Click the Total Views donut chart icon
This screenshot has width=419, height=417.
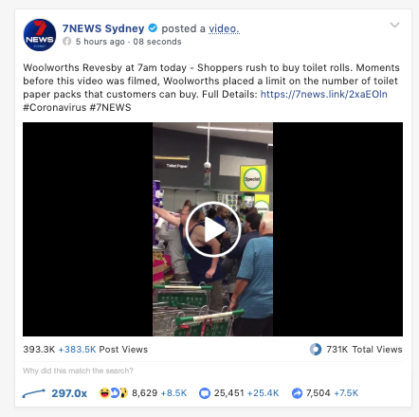pos(316,350)
